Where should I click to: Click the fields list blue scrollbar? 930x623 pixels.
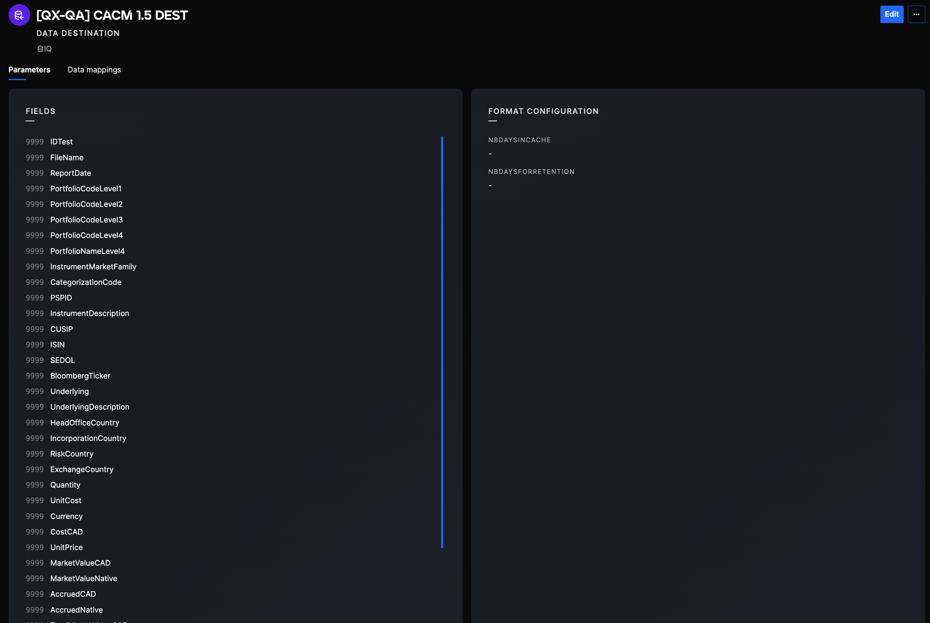[x=442, y=342]
